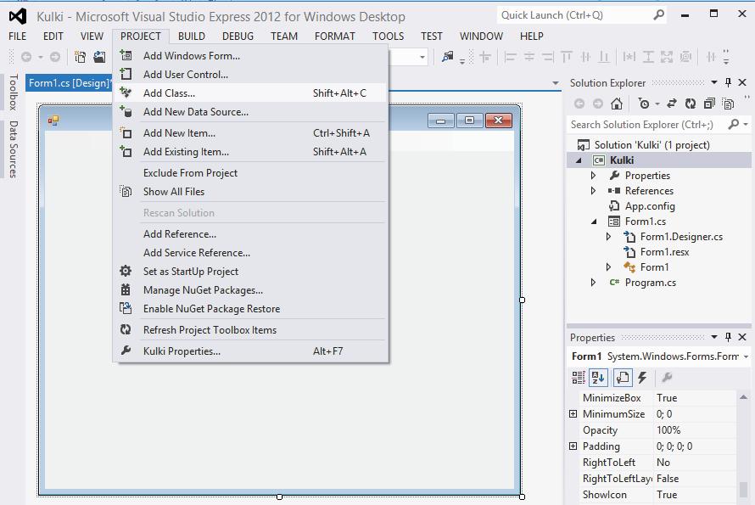This screenshot has height=505, width=755.
Task: Click the Align Bottoms layout icon
Action: click(604, 57)
